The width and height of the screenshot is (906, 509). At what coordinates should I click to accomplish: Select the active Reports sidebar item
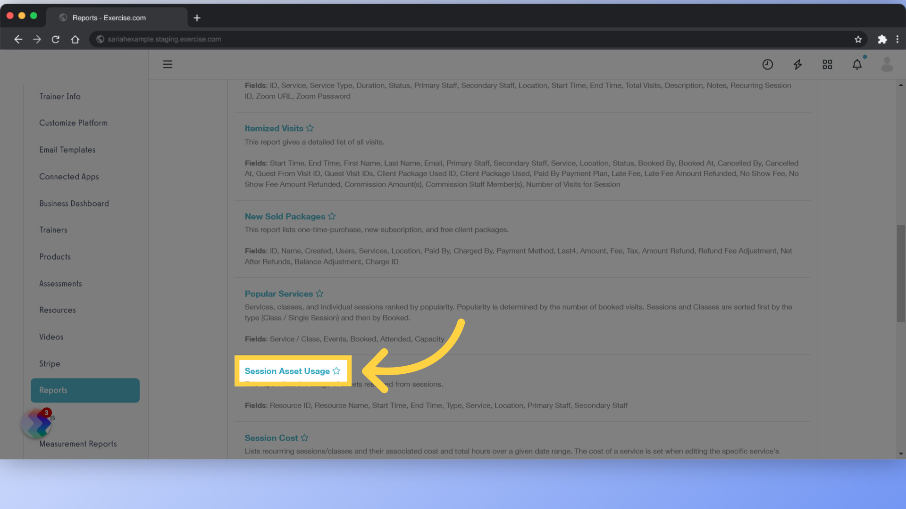pyautogui.click(x=85, y=390)
